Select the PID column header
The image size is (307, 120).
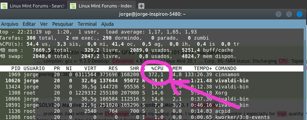[x=16, y=68]
